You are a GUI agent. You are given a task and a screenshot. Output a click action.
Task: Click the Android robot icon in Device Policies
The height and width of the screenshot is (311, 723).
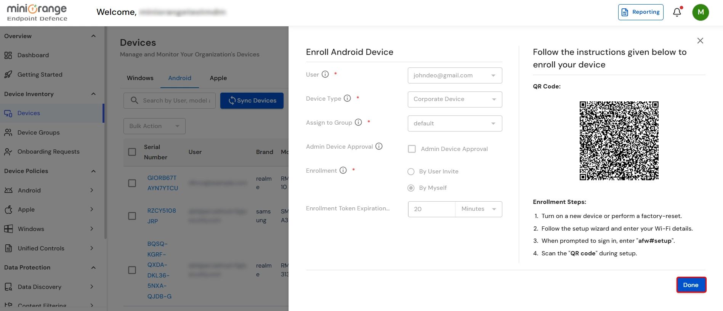[x=8, y=190]
